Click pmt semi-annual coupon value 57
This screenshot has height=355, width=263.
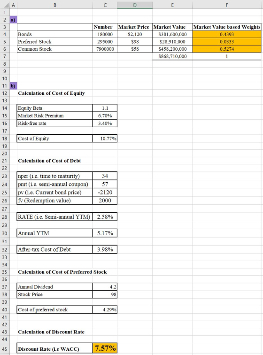[x=105, y=184]
